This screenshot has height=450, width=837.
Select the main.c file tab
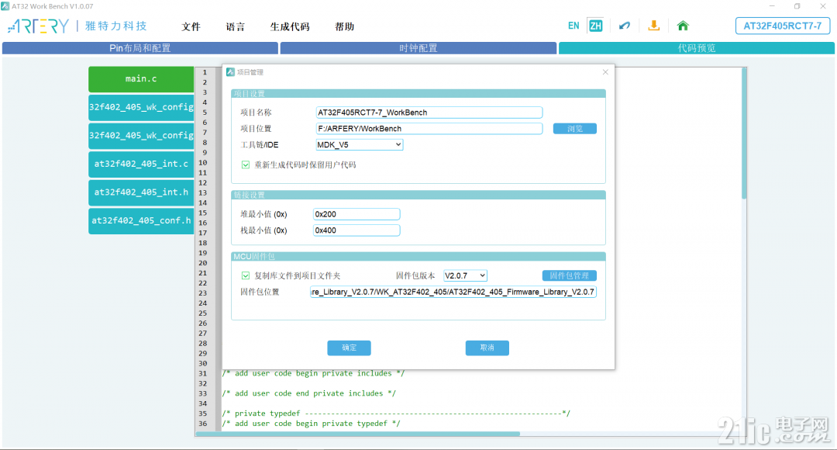coord(141,79)
